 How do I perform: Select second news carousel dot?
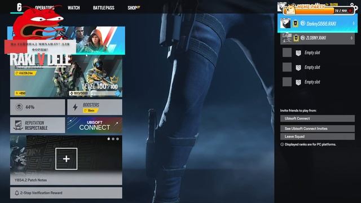[x=113, y=139]
